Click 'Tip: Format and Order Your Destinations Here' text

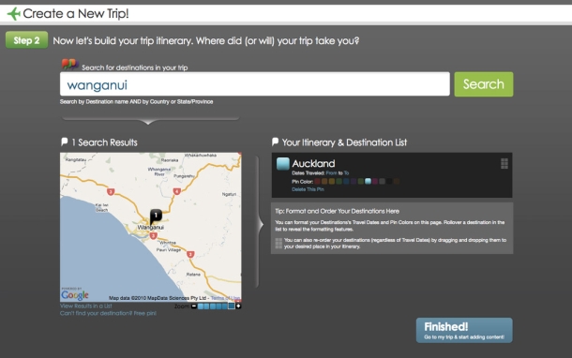tap(337, 211)
